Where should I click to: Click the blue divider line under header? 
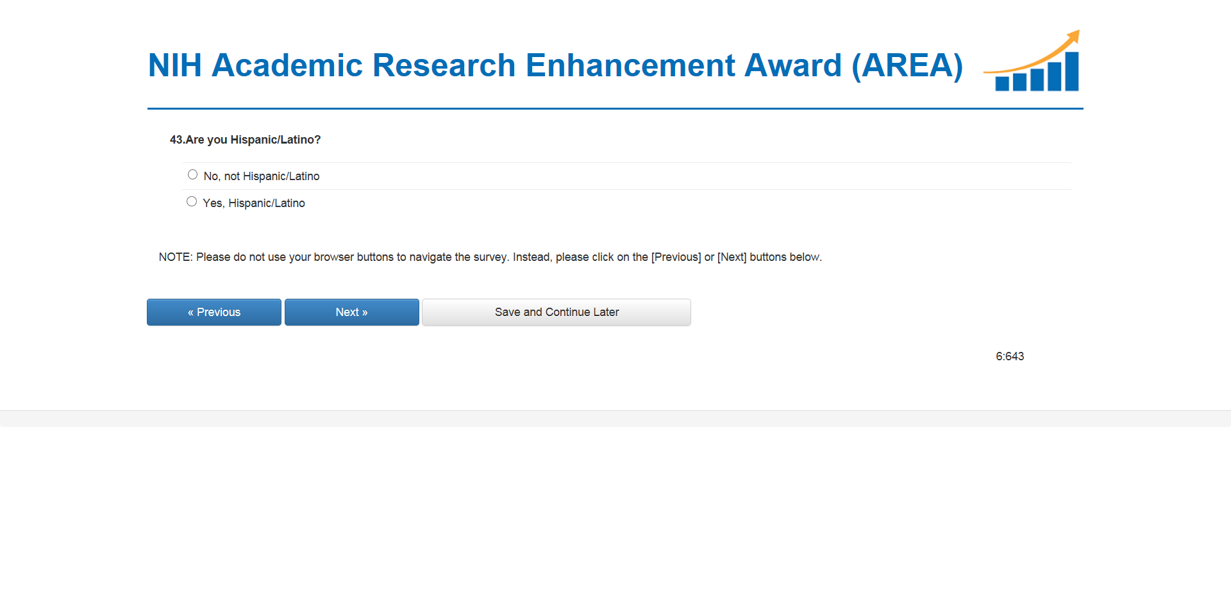pyautogui.click(x=615, y=109)
